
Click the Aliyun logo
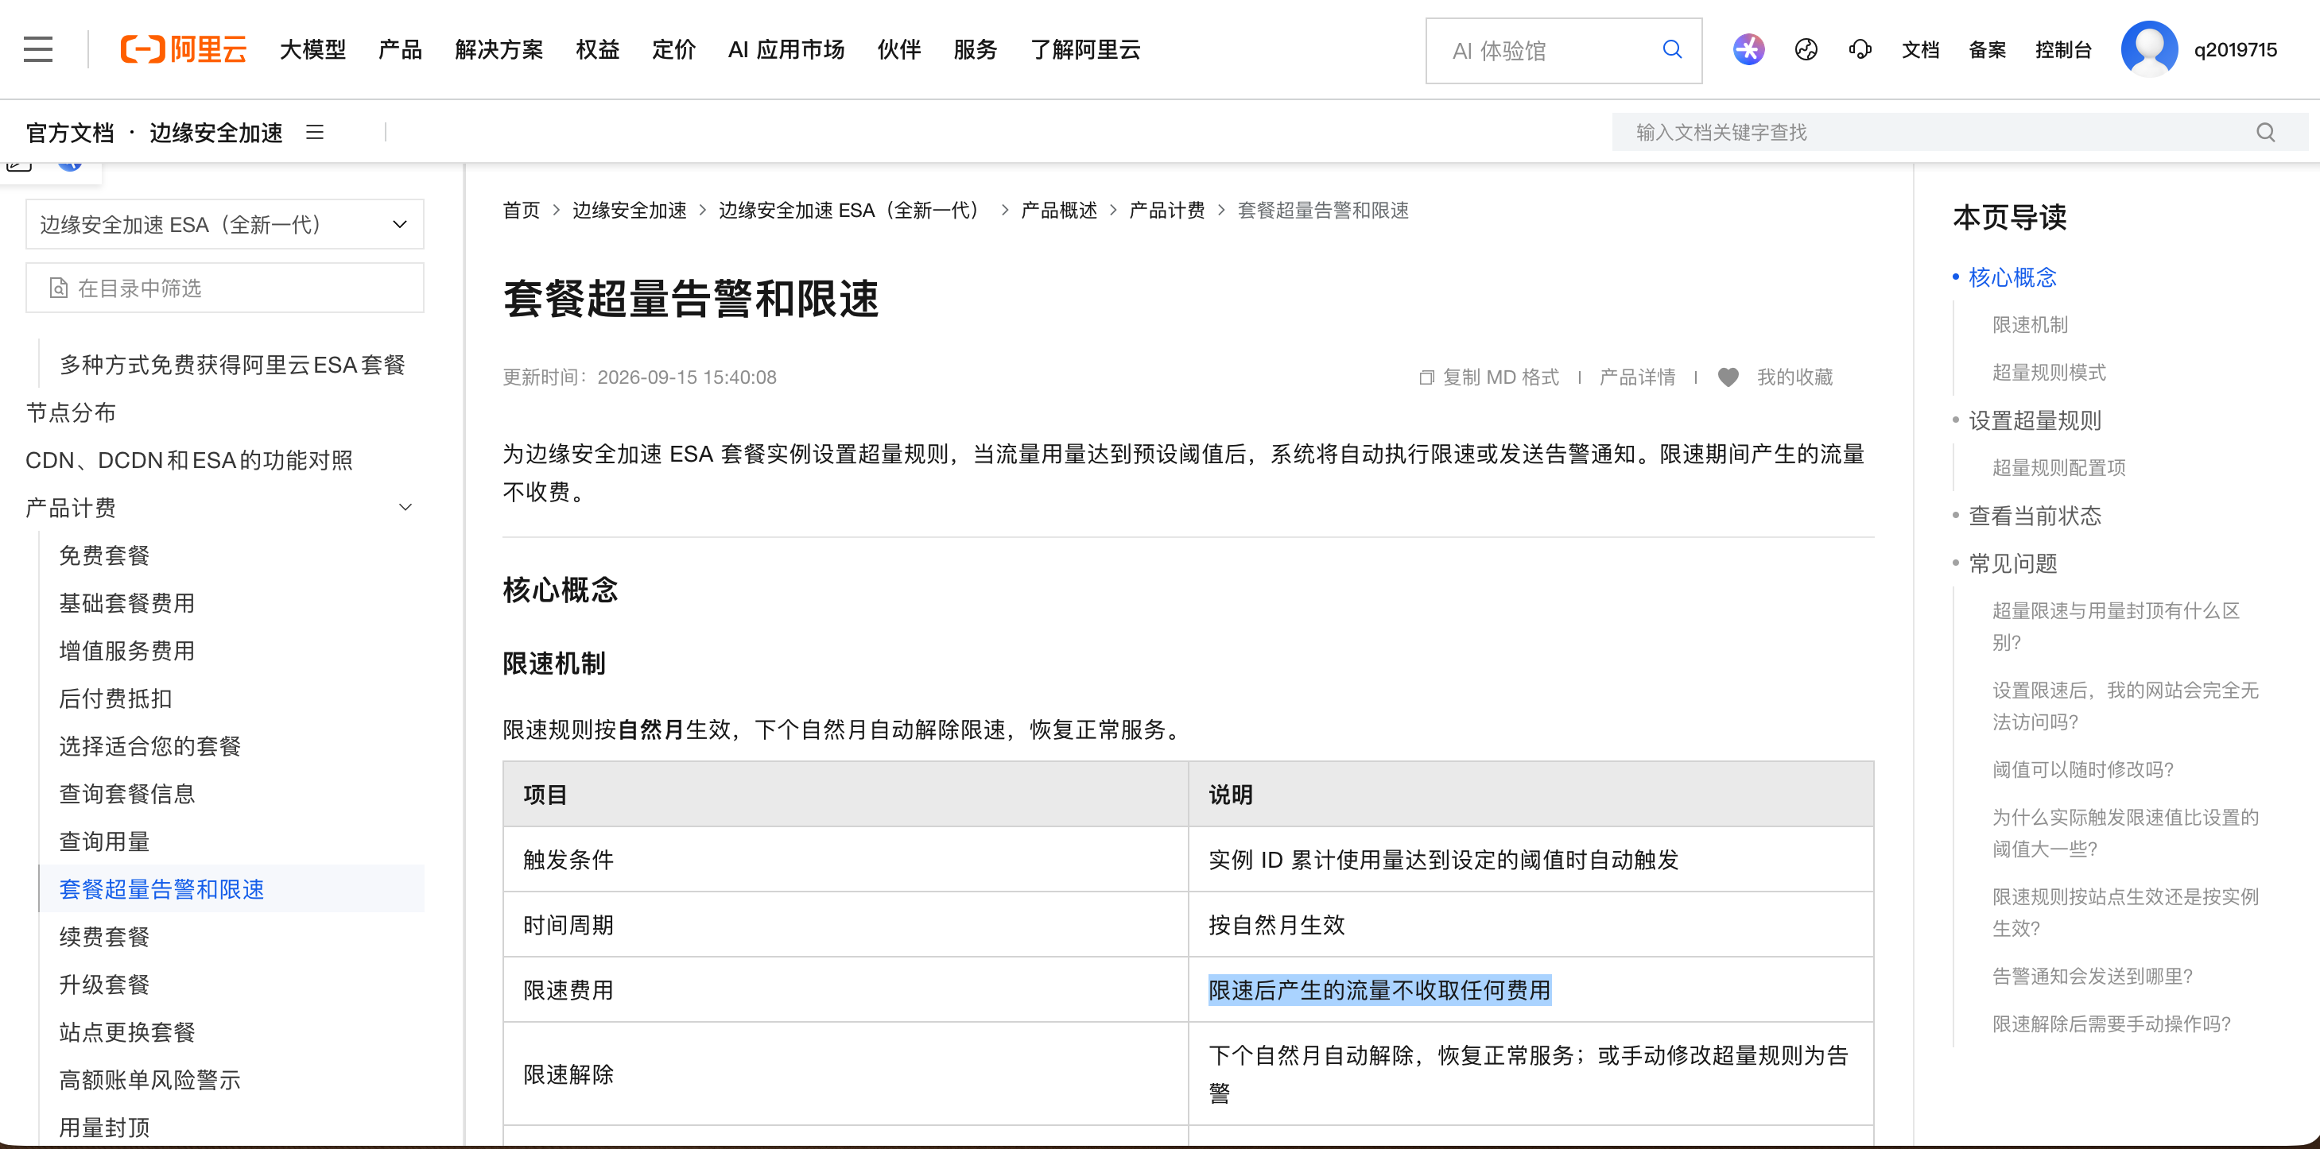click(x=184, y=49)
